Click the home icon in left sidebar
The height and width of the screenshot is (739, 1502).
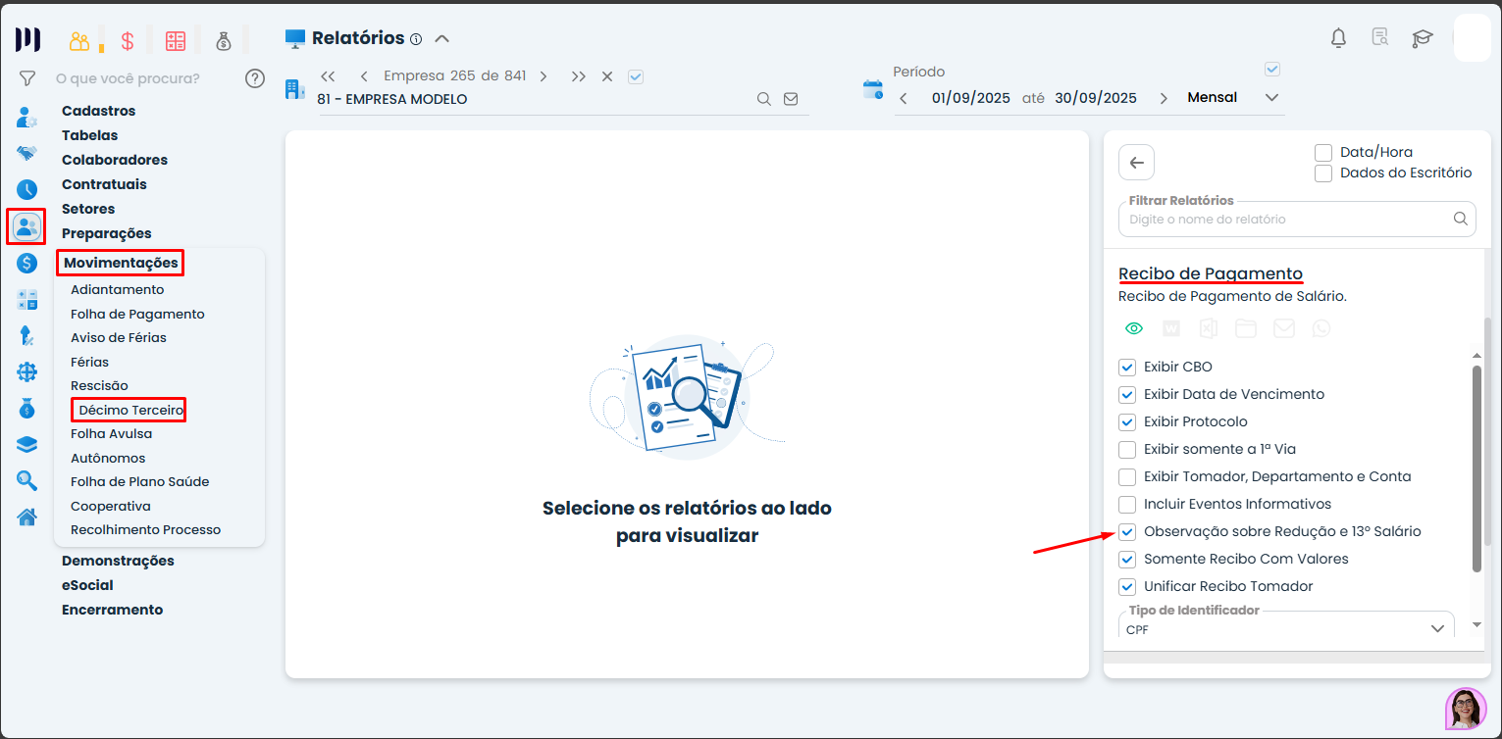[x=26, y=517]
